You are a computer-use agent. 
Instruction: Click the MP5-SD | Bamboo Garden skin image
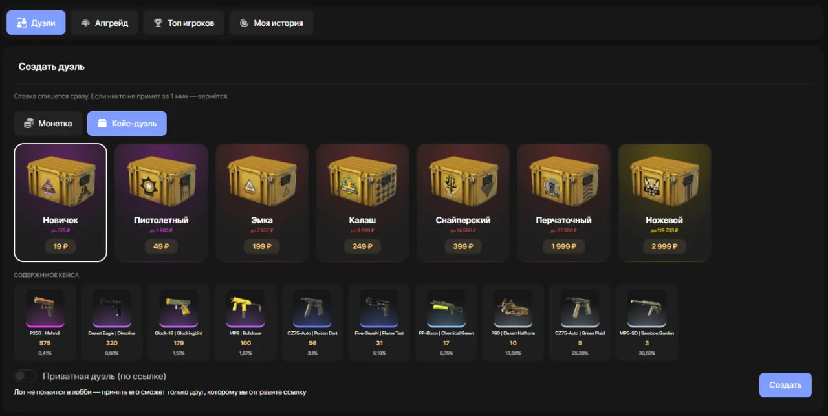coord(647,308)
